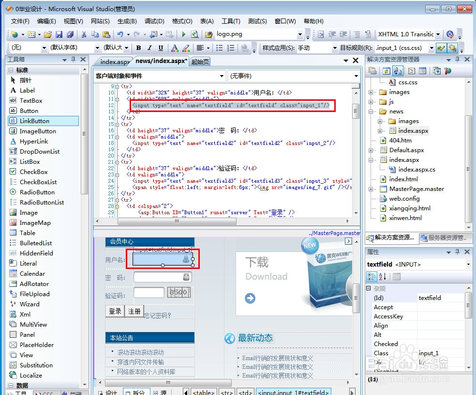Click the bulleted list icon
Screen dimensions: 476x395
point(219,48)
